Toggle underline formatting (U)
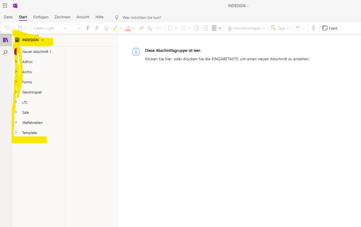361x227 pixels. tap(106, 28)
